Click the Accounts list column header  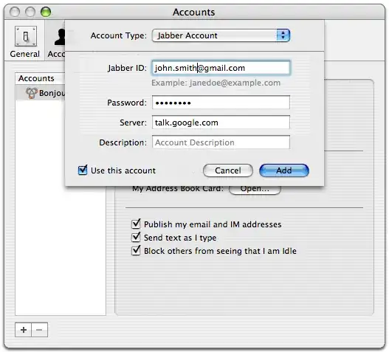tap(40, 78)
